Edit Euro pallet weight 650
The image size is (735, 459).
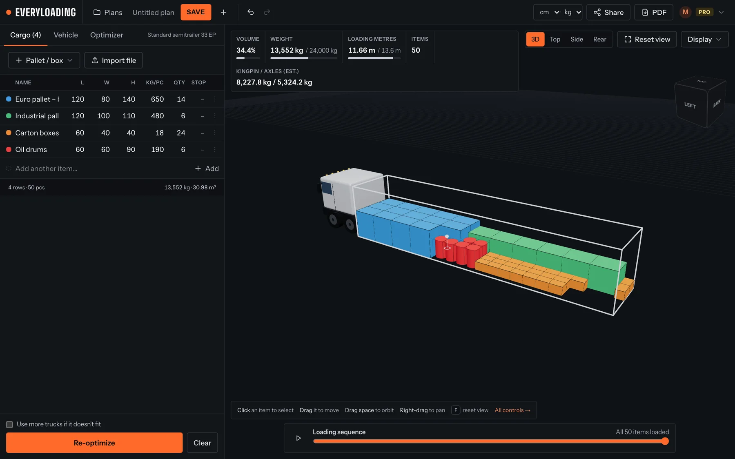[157, 99]
